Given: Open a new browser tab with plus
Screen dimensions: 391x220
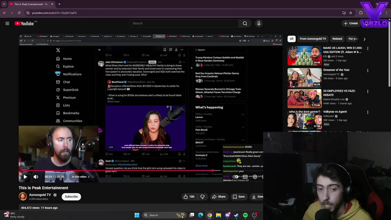Looking at the screenshot, I should (x=59, y=4).
